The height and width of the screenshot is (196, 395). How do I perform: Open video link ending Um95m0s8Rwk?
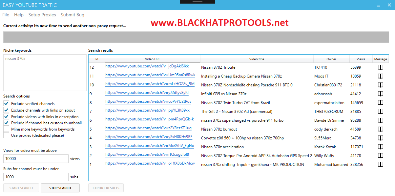tap(150, 75)
